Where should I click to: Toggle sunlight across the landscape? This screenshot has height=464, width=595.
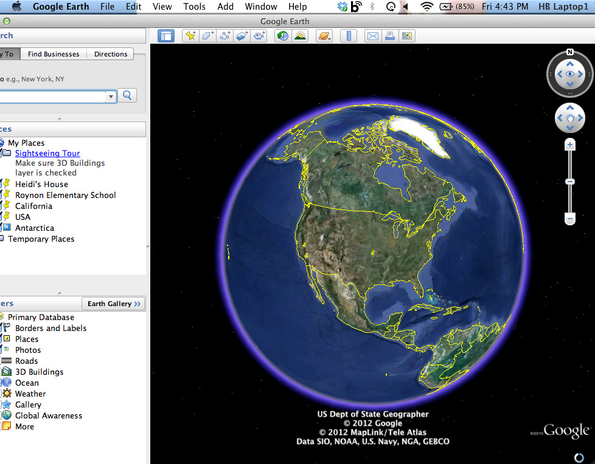pos(300,36)
